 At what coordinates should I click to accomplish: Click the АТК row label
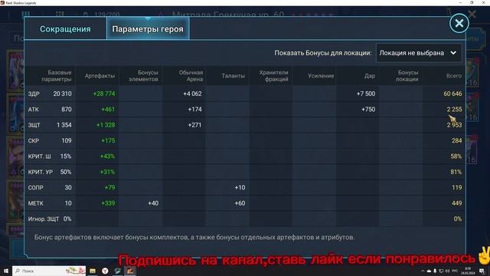click(34, 109)
